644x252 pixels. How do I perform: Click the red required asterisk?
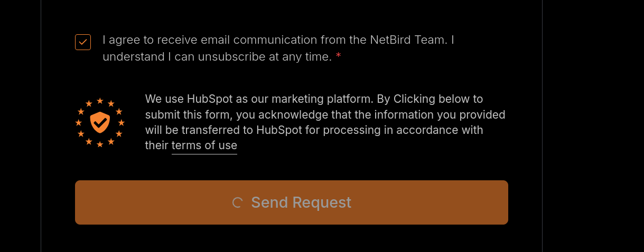click(x=338, y=57)
